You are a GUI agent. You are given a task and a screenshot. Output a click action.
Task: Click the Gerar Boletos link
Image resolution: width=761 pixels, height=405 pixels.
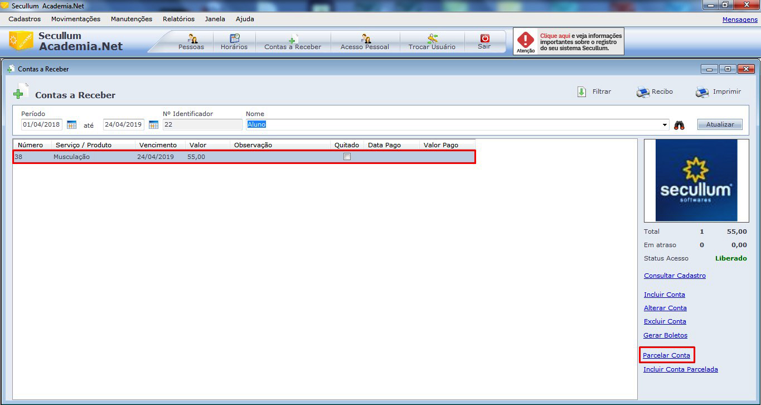point(665,335)
